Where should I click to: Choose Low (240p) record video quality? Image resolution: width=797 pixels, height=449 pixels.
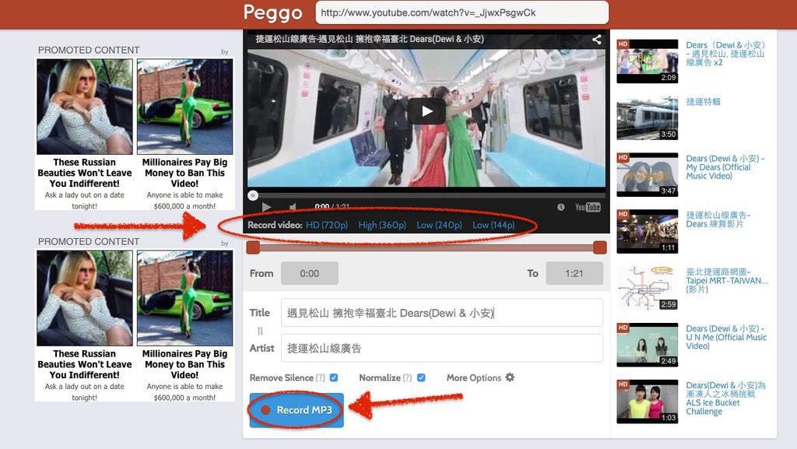[x=439, y=225]
